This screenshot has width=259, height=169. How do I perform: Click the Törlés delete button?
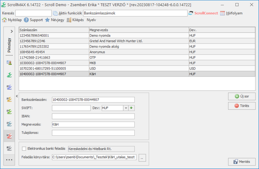[x=242, y=106]
